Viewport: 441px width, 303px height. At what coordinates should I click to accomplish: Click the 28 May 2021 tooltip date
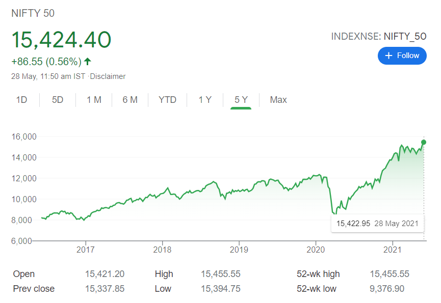pos(396,224)
